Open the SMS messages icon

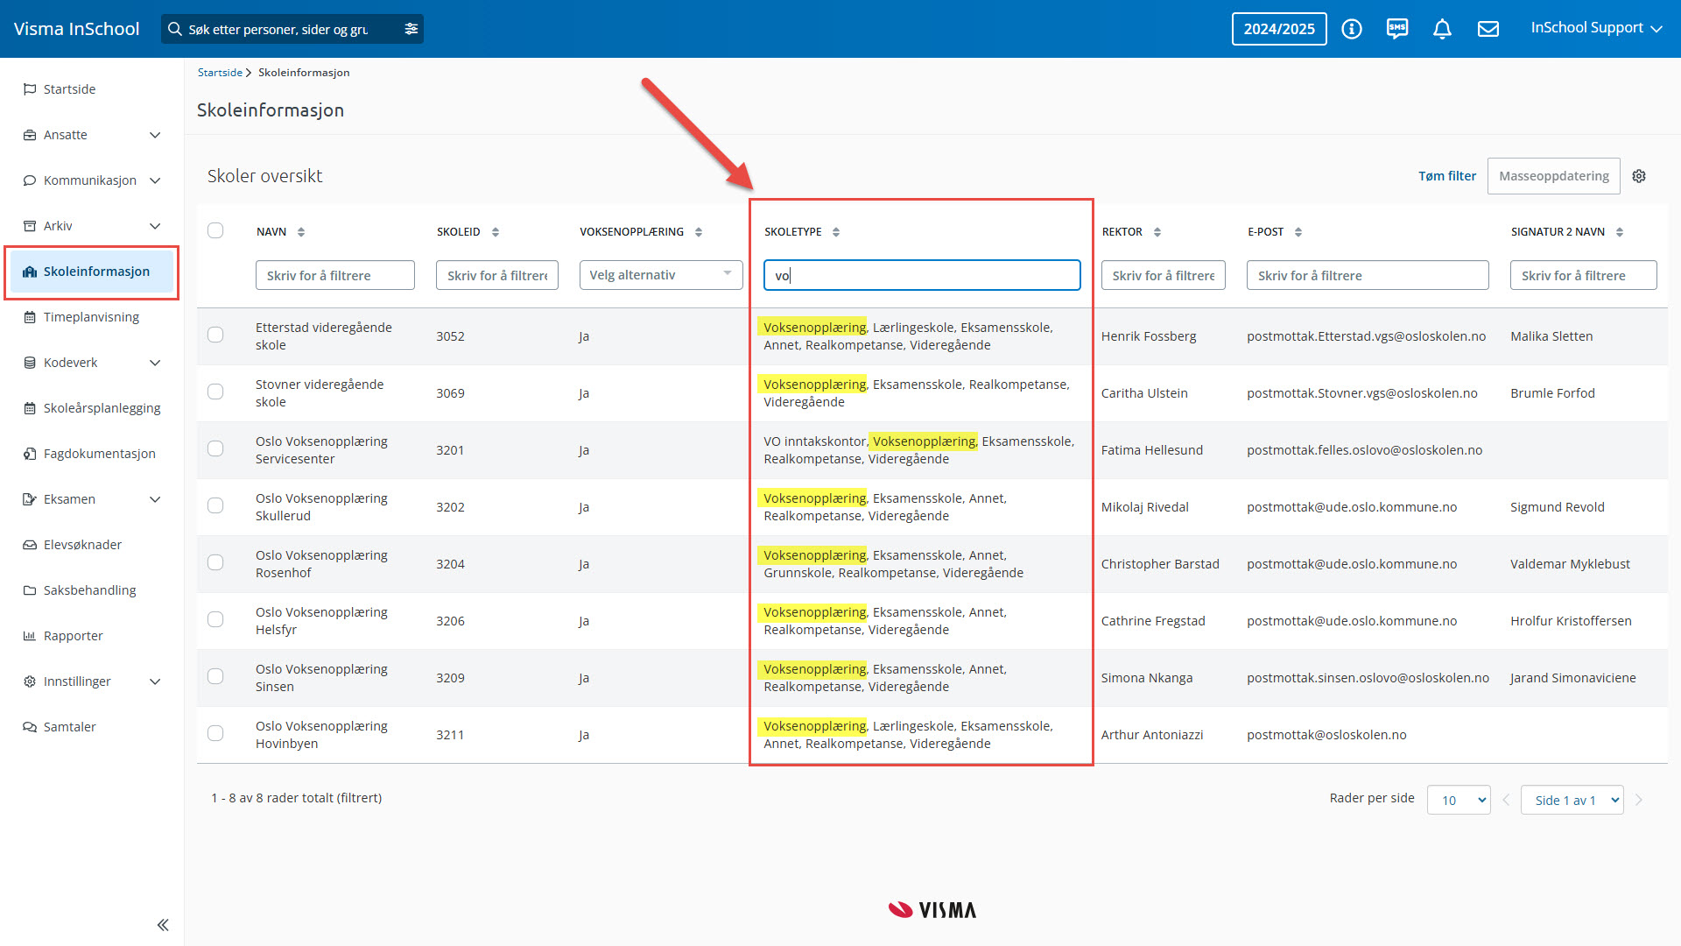point(1397,29)
